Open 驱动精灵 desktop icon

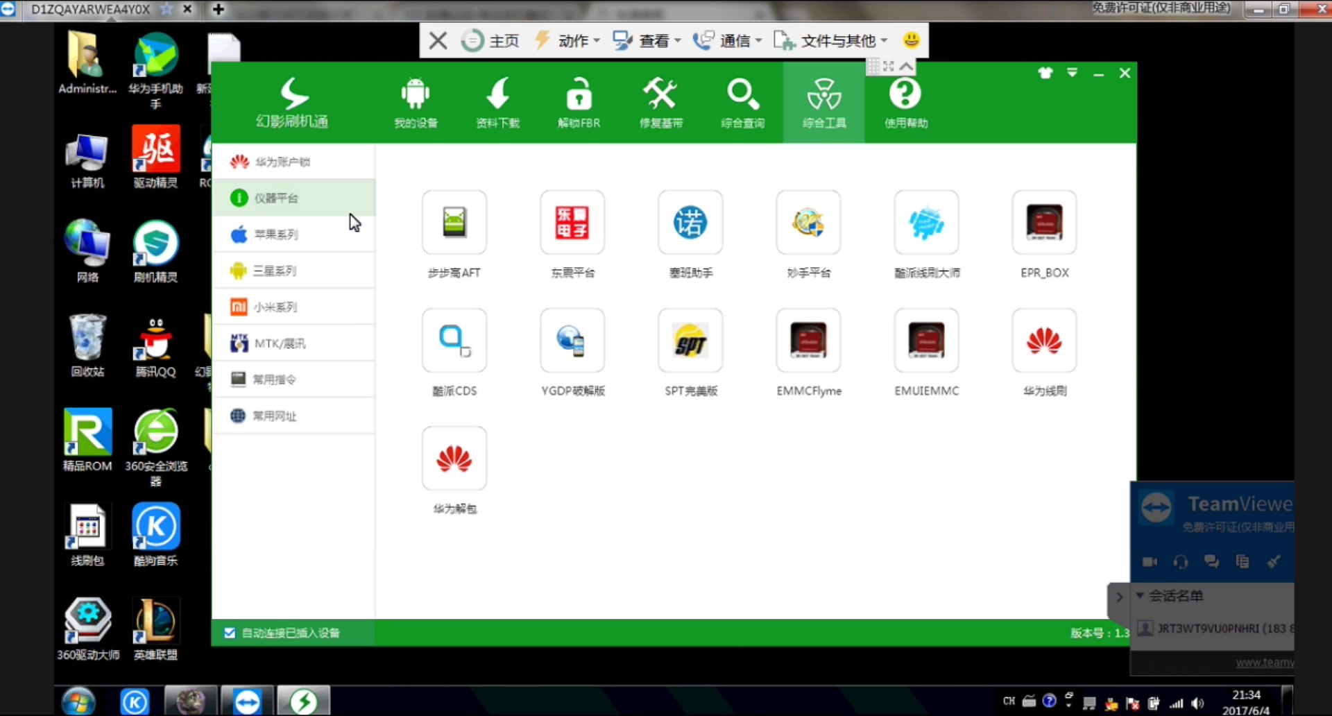point(155,157)
